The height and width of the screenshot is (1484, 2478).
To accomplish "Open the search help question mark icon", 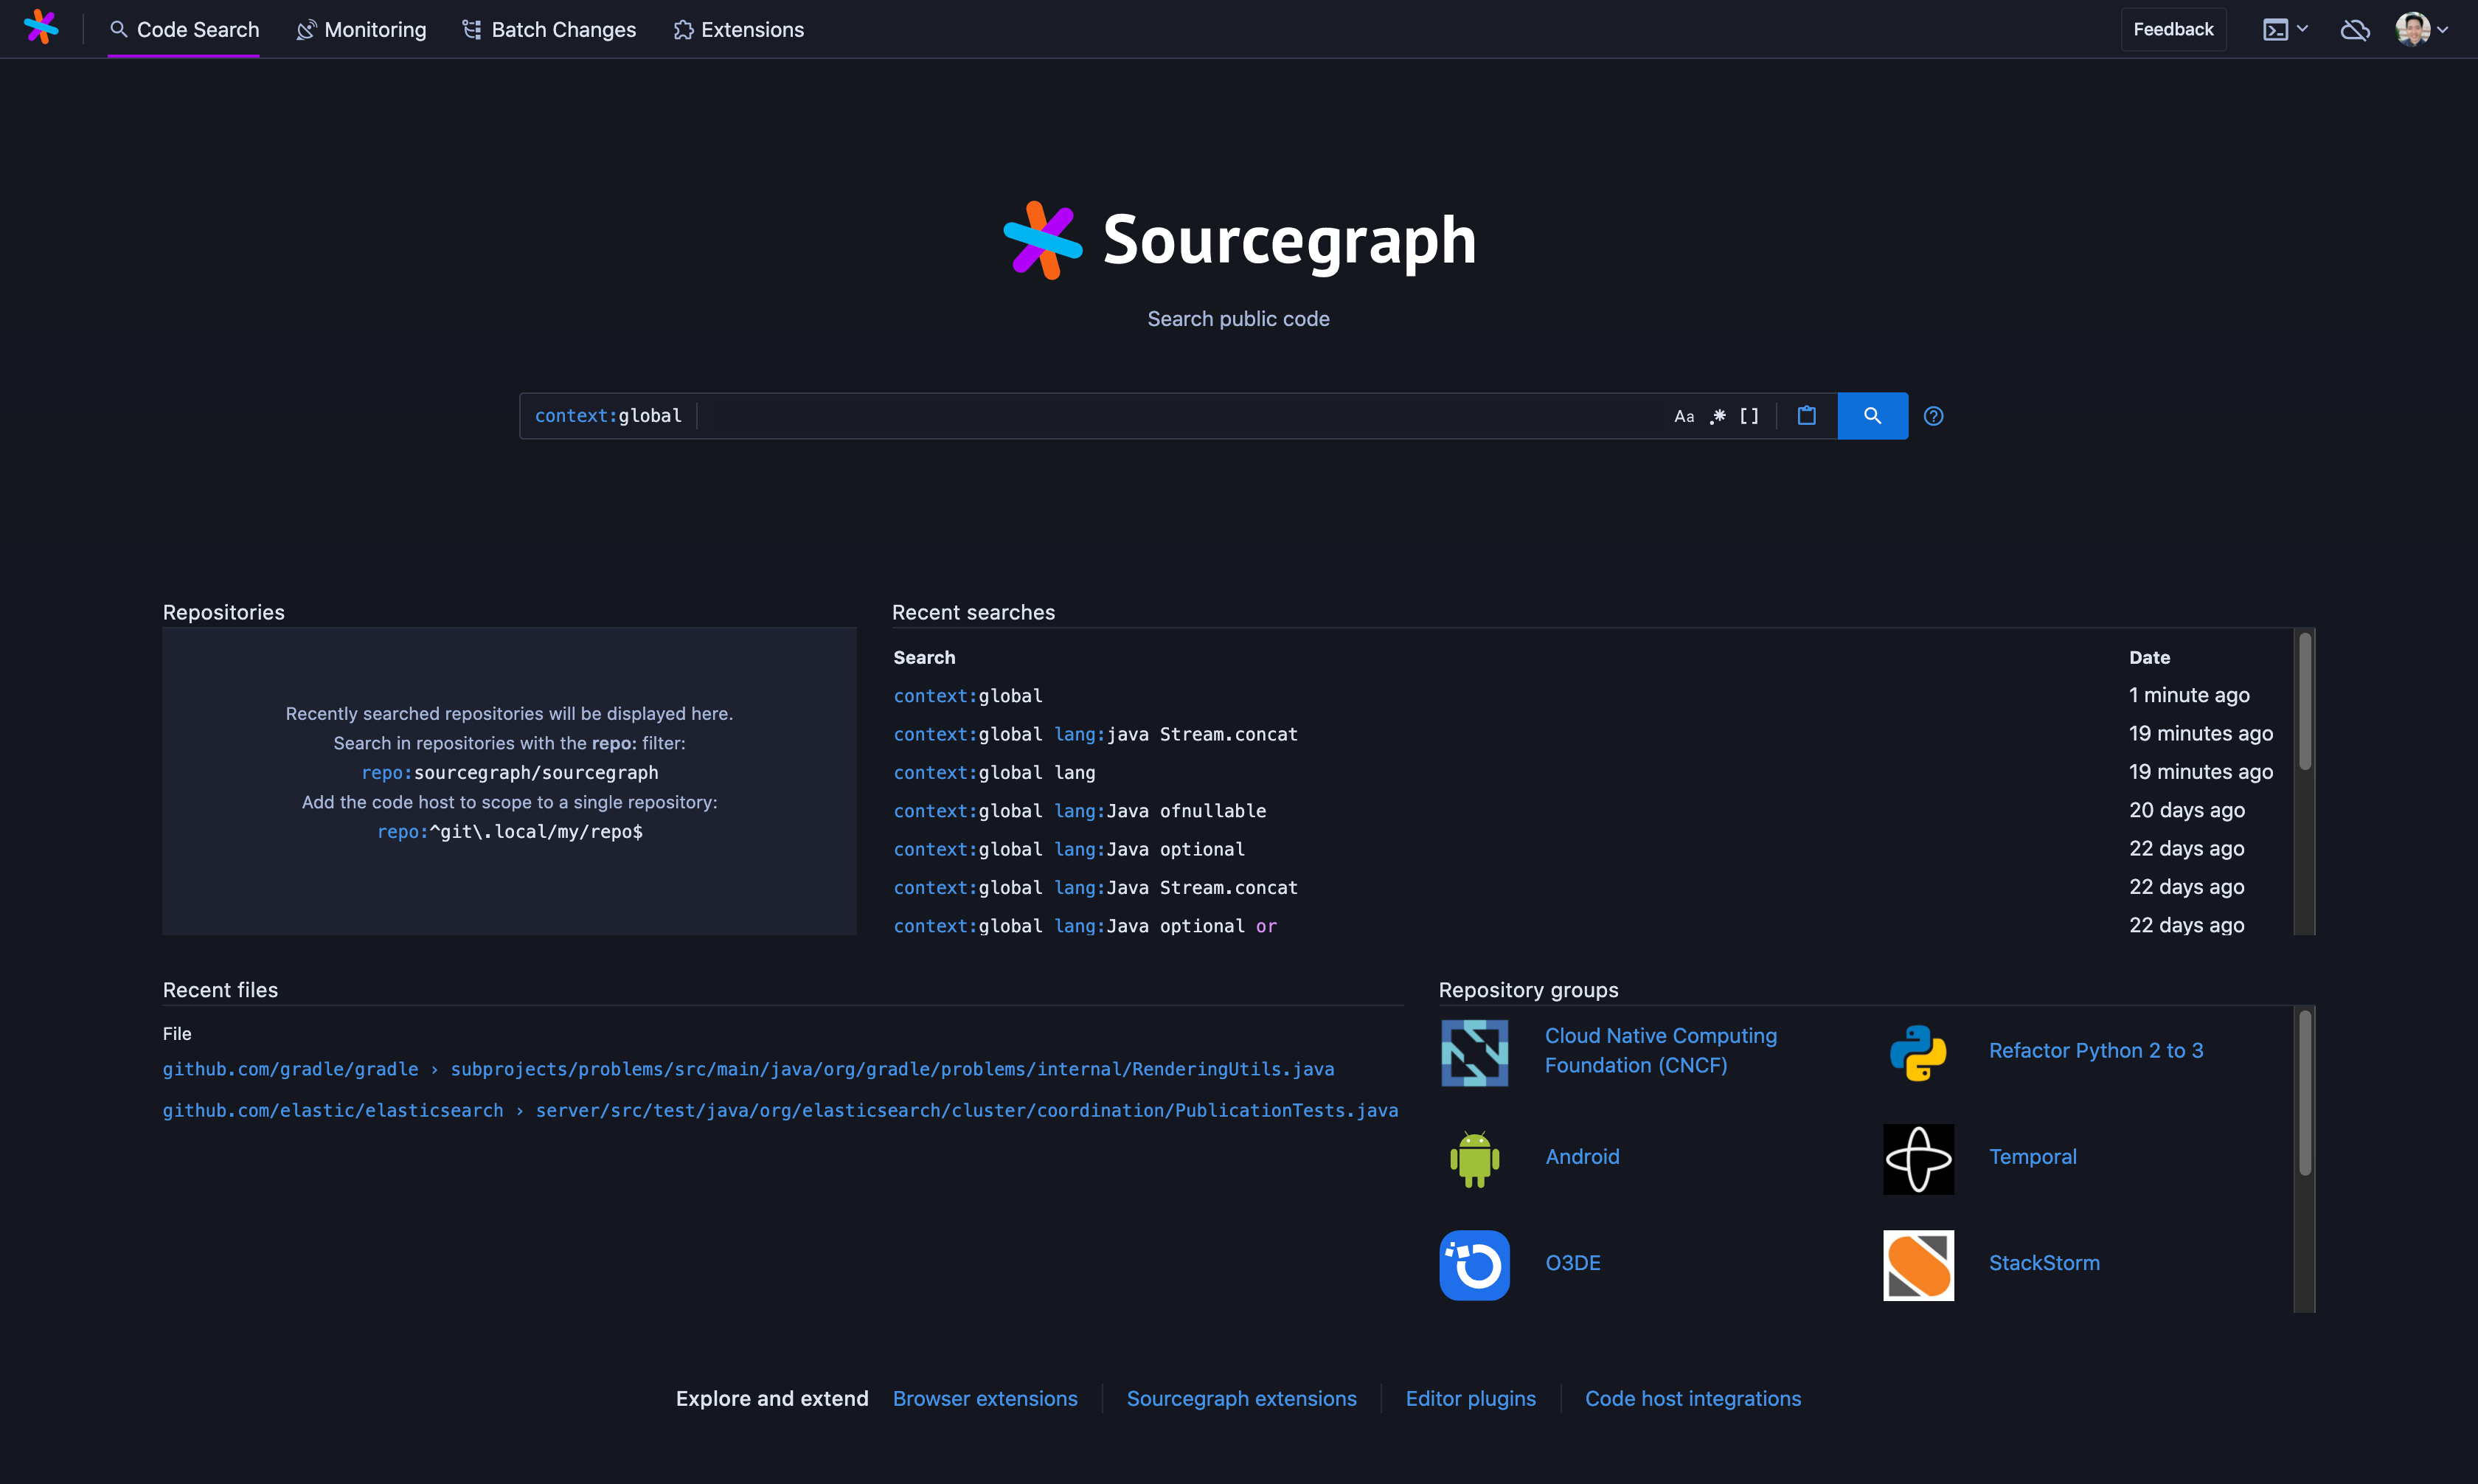I will click(x=1933, y=416).
